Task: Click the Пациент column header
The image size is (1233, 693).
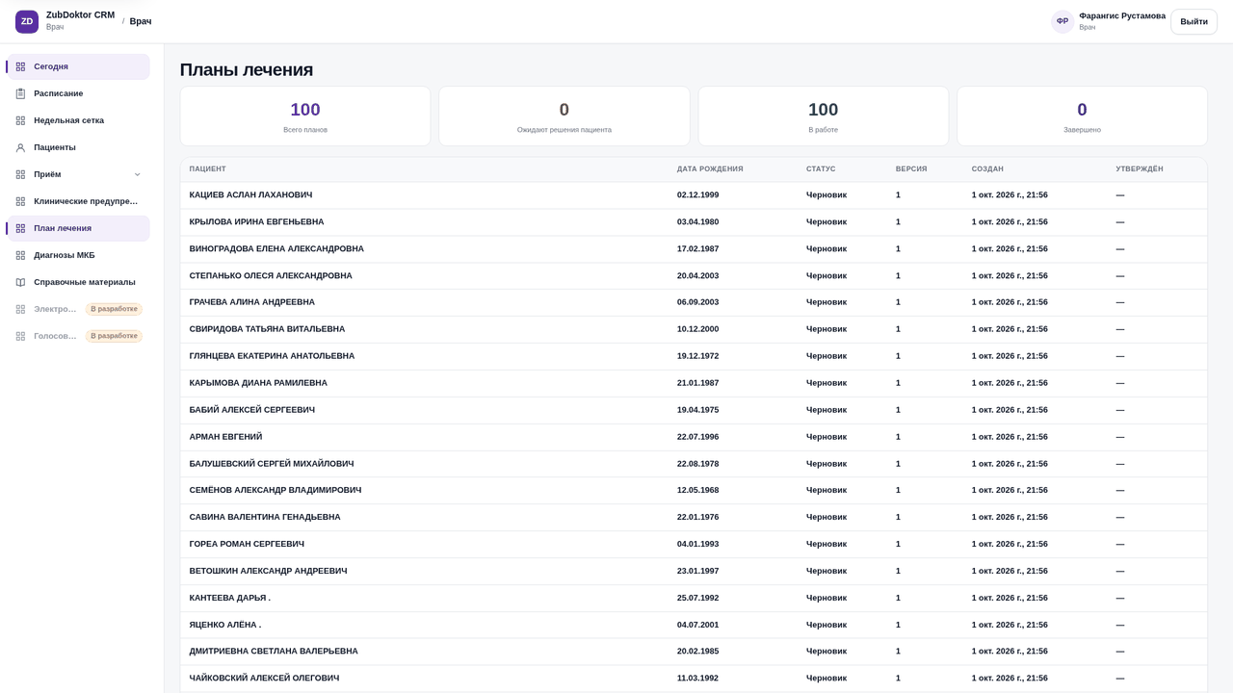Action: 208,168
